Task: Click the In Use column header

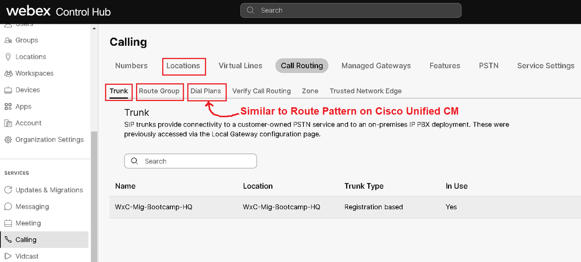Action: coord(457,186)
